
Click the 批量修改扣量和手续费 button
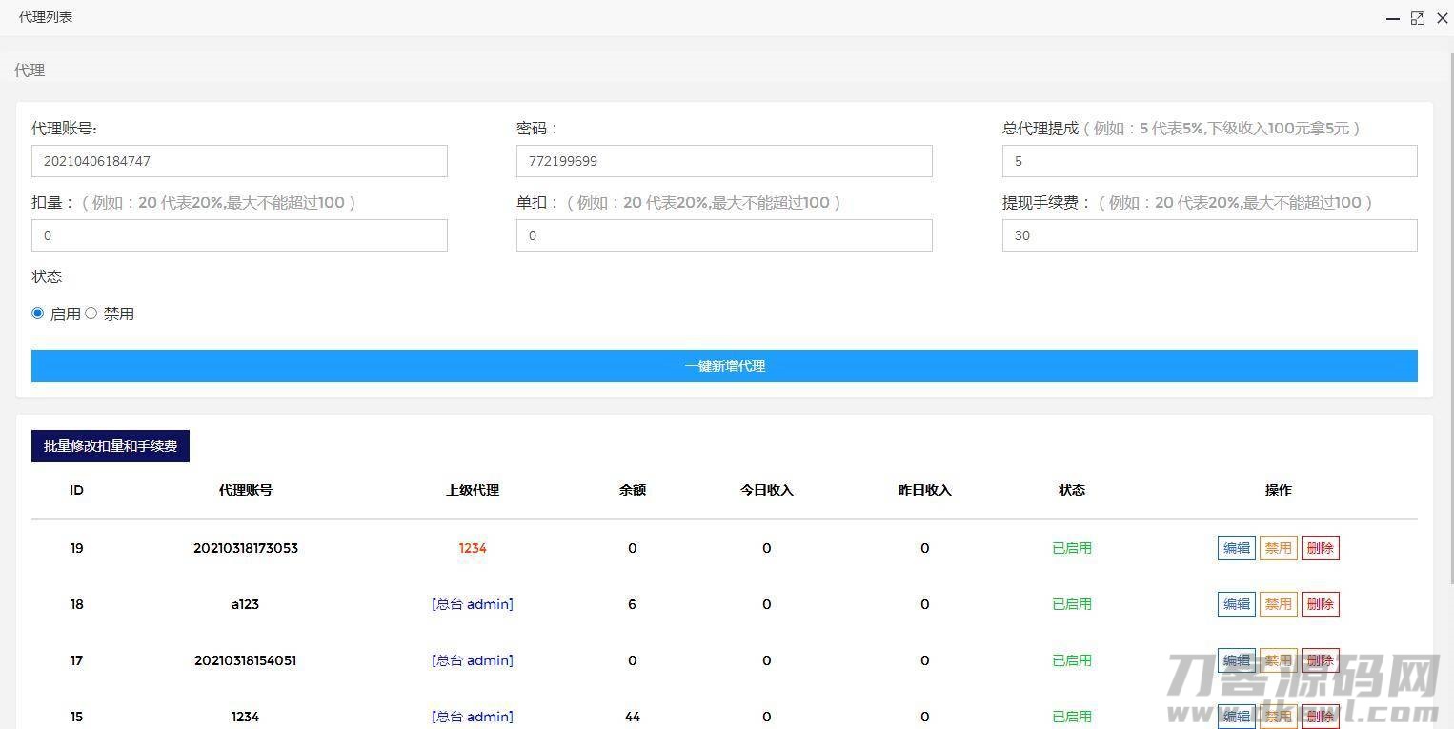[110, 445]
